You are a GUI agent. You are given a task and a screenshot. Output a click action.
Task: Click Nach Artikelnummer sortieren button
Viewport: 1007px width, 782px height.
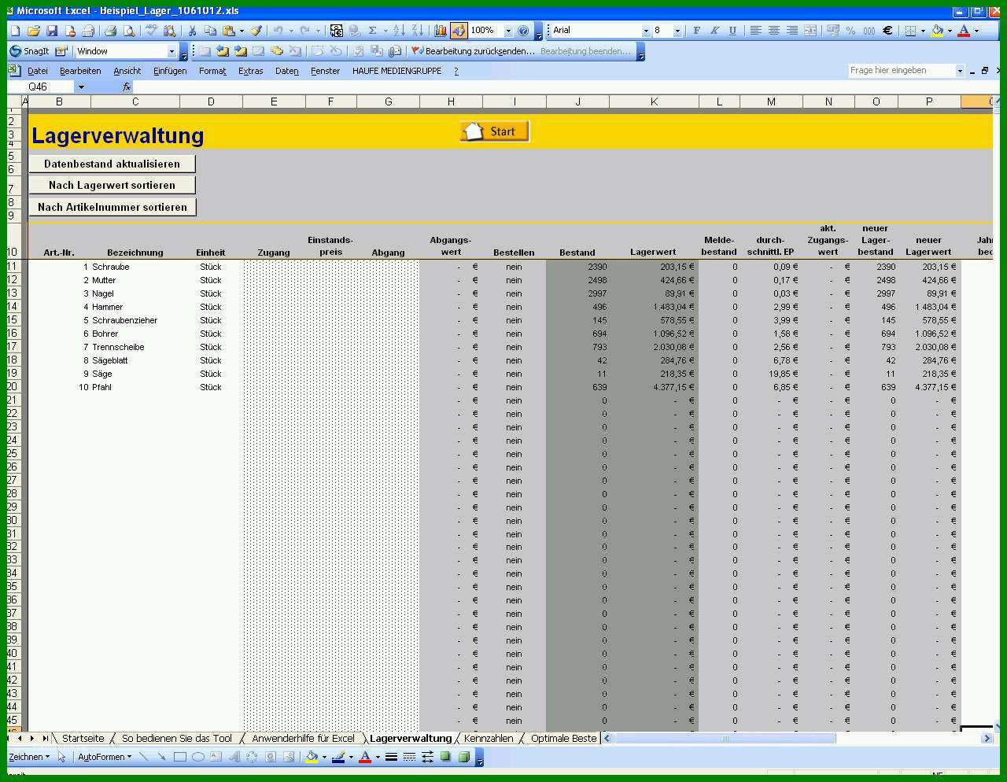(x=112, y=207)
